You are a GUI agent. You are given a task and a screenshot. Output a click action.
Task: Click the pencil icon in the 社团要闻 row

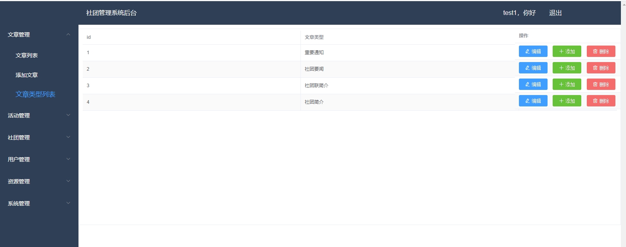[528, 68]
